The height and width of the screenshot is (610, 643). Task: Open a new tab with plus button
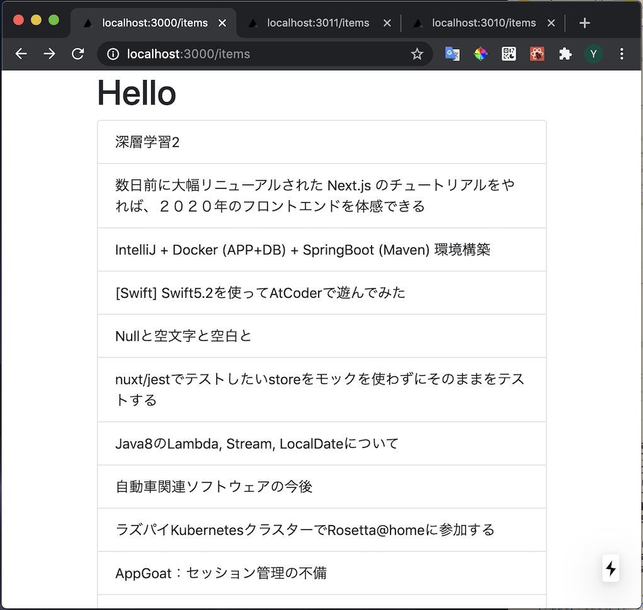click(584, 23)
